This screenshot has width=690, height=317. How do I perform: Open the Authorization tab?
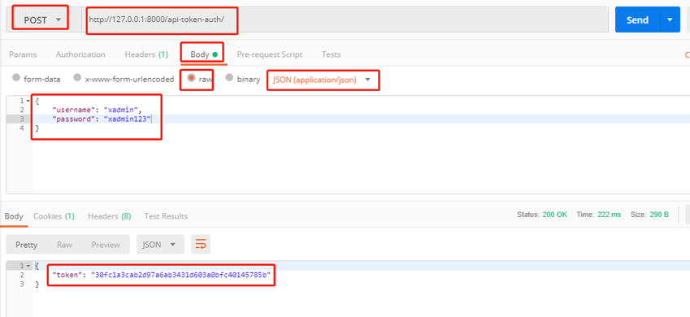pos(80,54)
